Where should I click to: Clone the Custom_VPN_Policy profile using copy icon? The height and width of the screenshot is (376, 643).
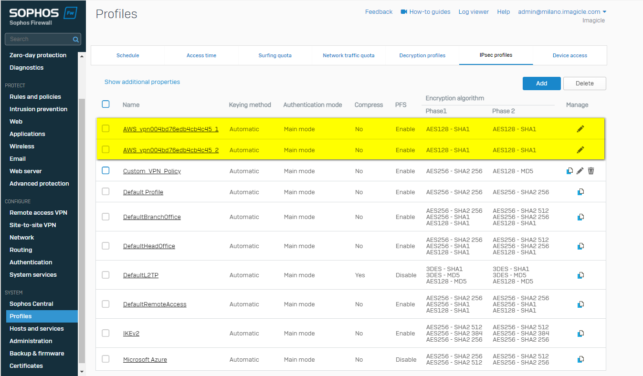[x=569, y=171]
